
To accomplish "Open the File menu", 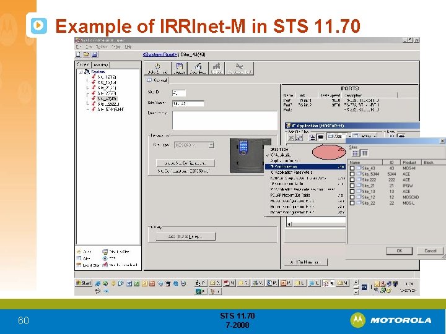I will coord(79,46).
